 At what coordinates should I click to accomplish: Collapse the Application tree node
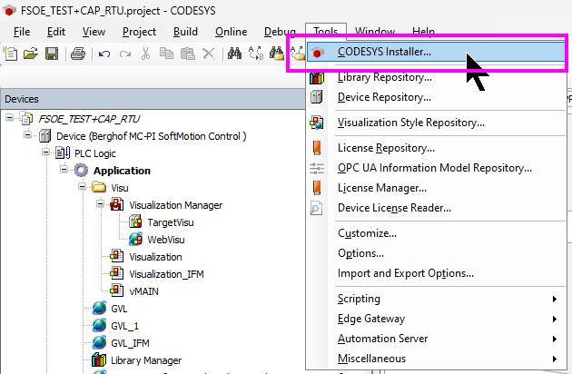click(64, 170)
